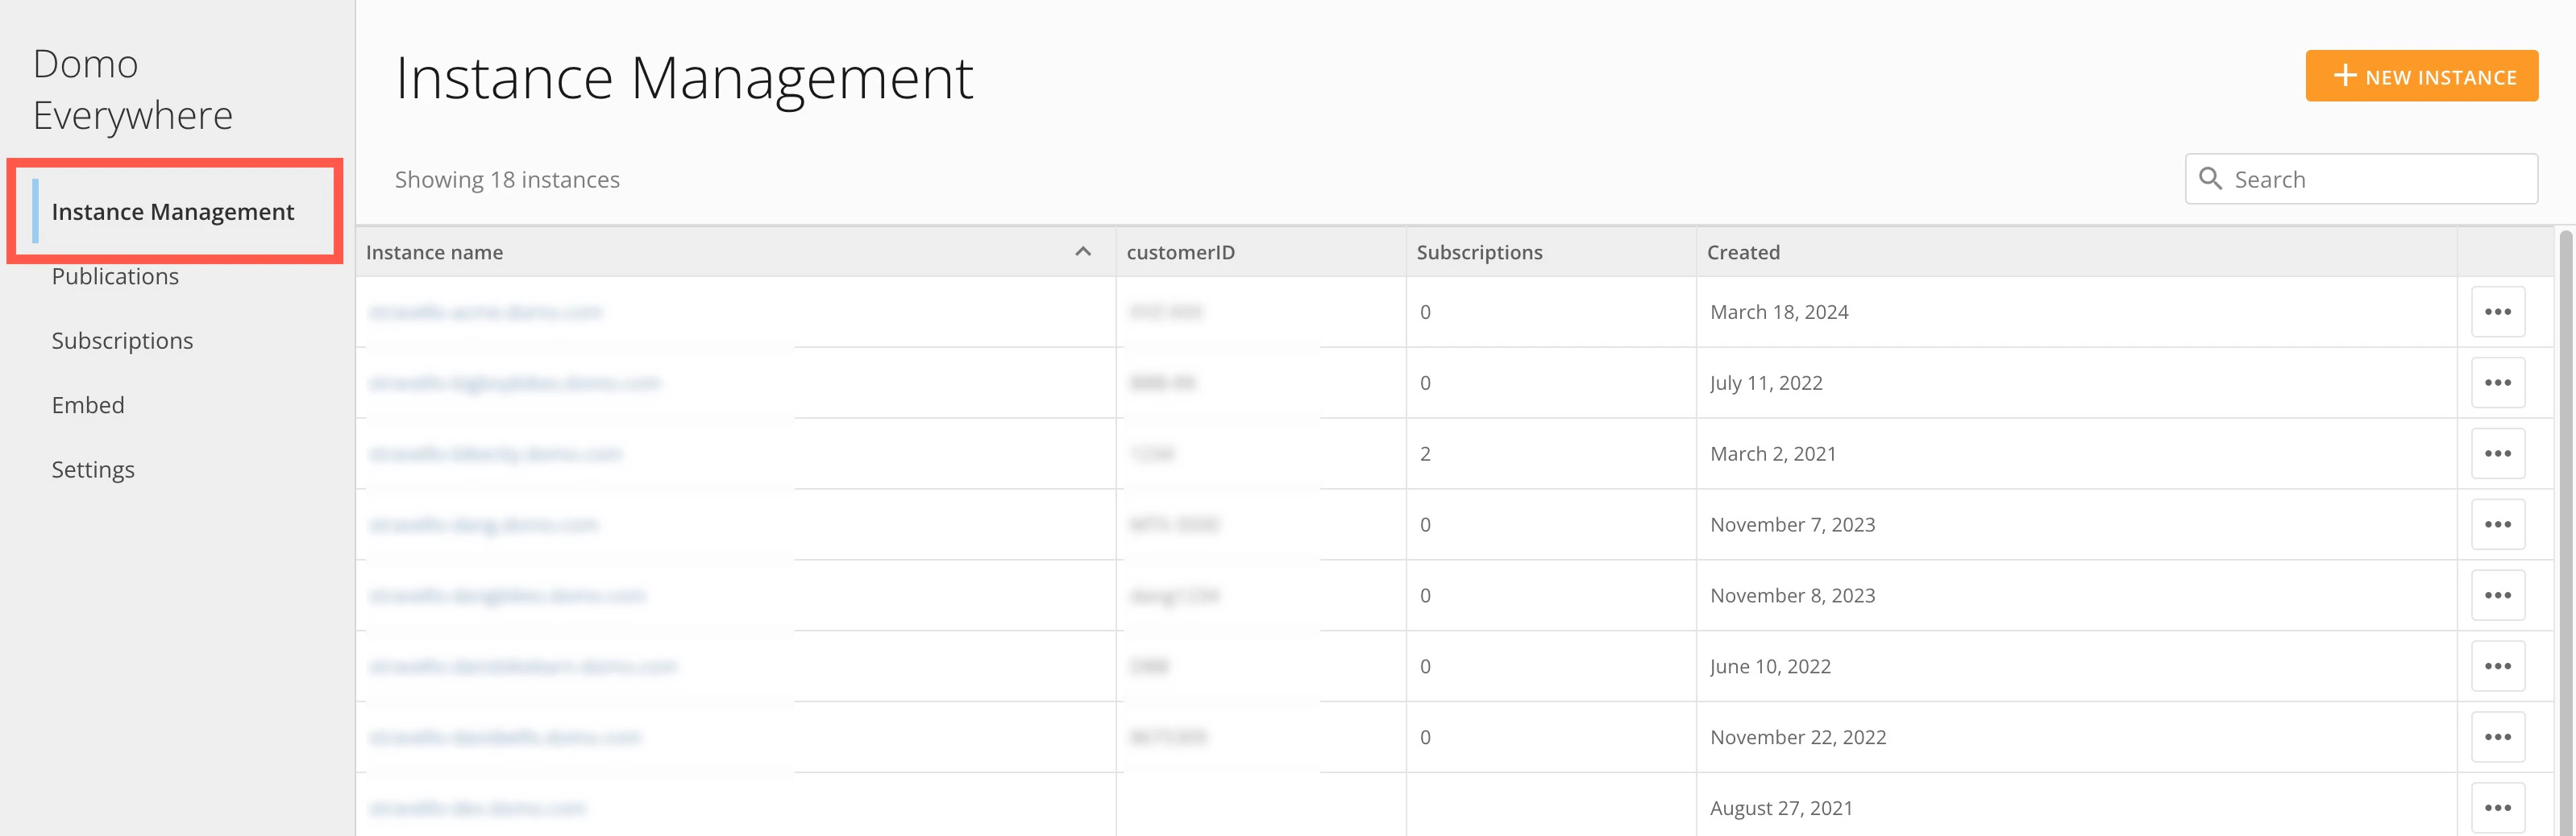
Task: Select the 'June 10, 2022' created date
Action: click(1770, 666)
